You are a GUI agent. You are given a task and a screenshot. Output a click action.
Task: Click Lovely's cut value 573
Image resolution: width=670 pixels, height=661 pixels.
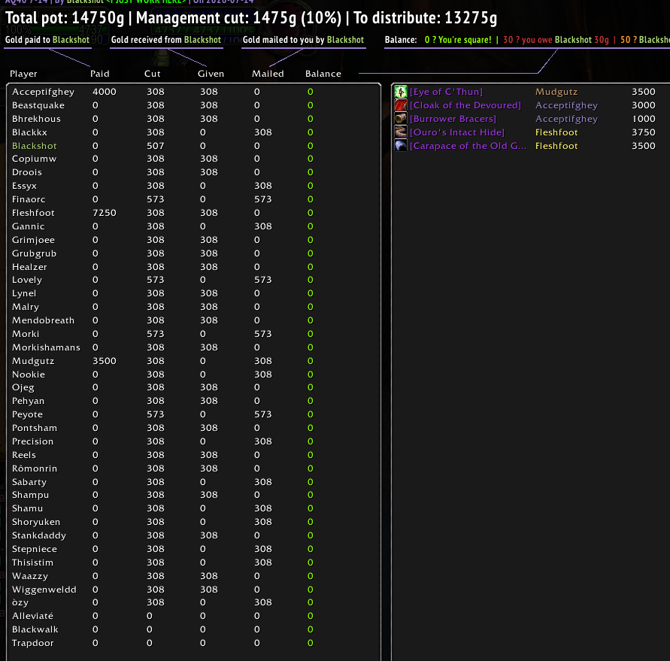(156, 280)
